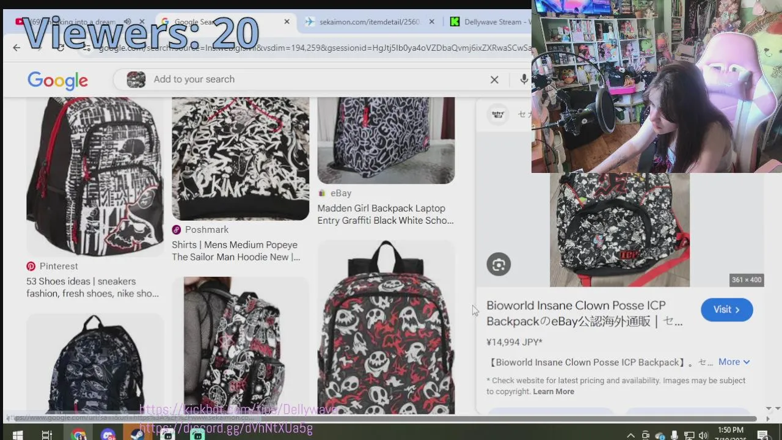Start voice search with the microphone icon
Image resolution: width=782 pixels, height=440 pixels.
524,79
